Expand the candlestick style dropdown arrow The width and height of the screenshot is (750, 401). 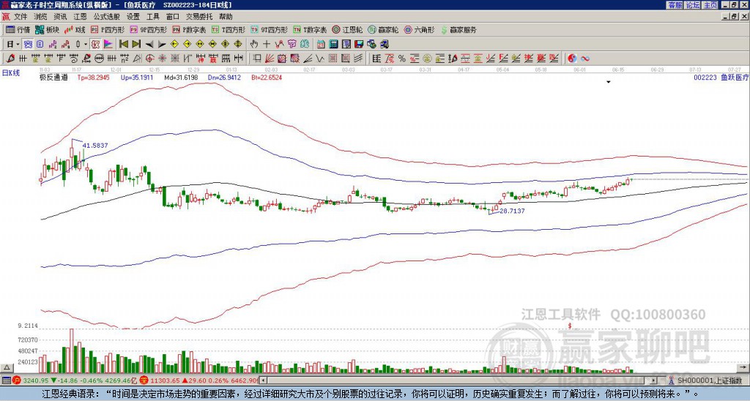86,45
